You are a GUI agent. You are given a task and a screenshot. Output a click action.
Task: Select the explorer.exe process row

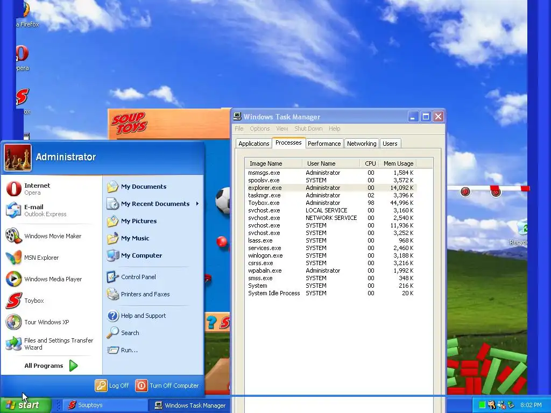[331, 188]
